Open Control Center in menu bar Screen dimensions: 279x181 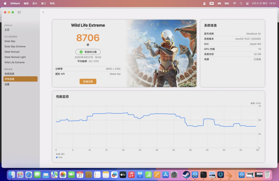tap(247, 3)
